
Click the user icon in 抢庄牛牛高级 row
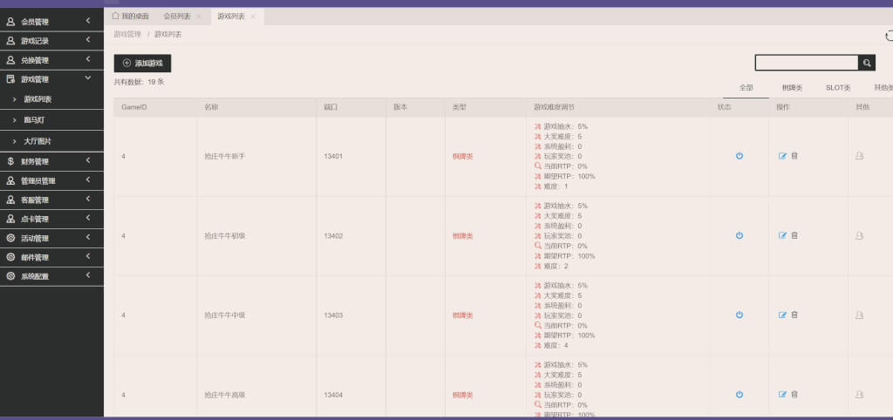point(859,395)
